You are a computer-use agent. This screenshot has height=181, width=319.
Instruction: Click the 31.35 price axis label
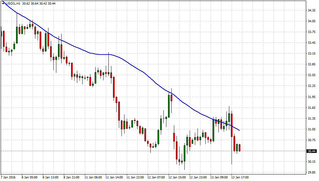tap(311, 119)
